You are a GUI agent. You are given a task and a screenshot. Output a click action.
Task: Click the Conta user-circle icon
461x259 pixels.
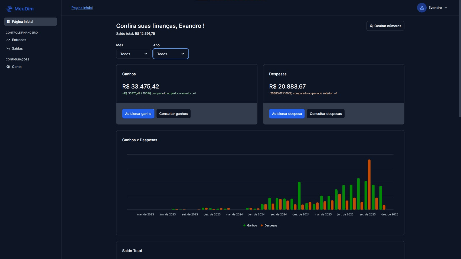pyautogui.click(x=8, y=67)
